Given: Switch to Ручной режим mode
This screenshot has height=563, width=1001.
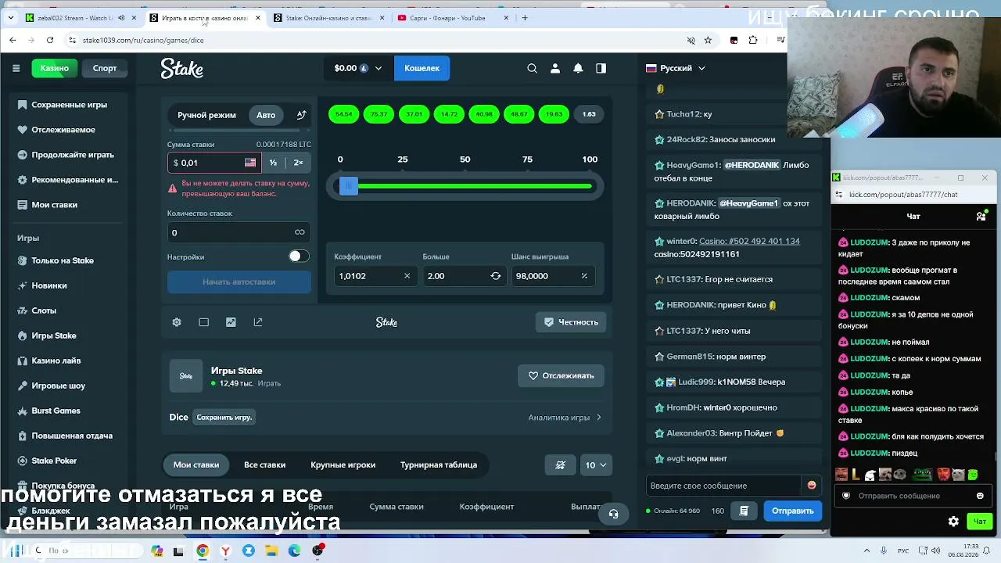Looking at the screenshot, I should point(206,115).
